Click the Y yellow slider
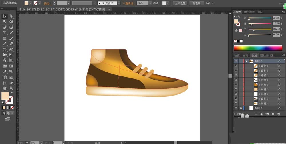This screenshot has width=286, height=144. coord(260,29)
